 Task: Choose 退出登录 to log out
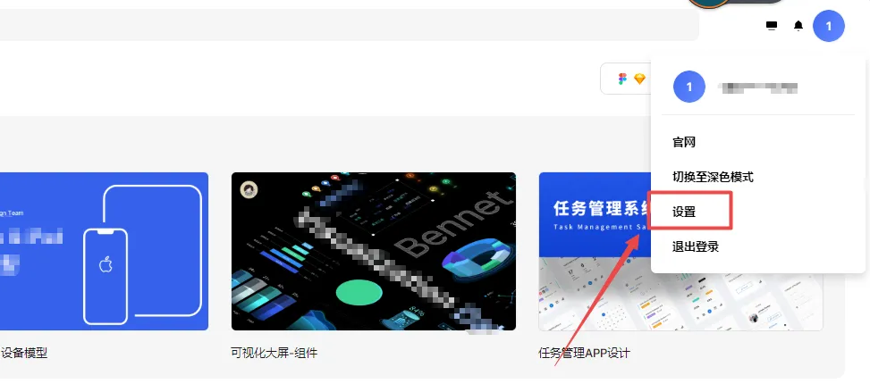(696, 246)
